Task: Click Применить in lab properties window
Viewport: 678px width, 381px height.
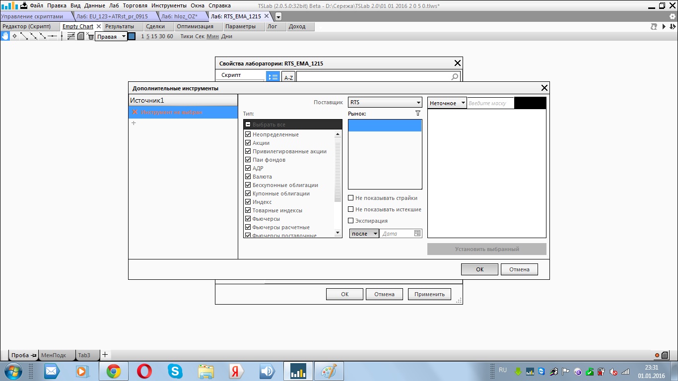Action: pos(430,294)
